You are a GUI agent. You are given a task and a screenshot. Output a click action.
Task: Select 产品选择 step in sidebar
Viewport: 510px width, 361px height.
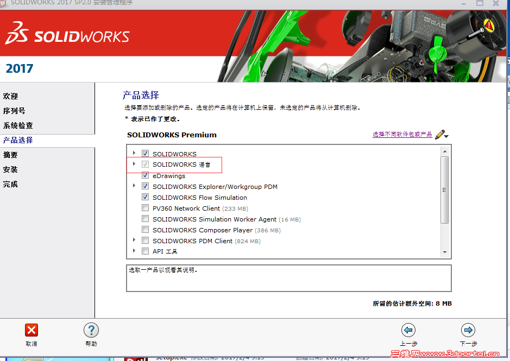(18, 140)
